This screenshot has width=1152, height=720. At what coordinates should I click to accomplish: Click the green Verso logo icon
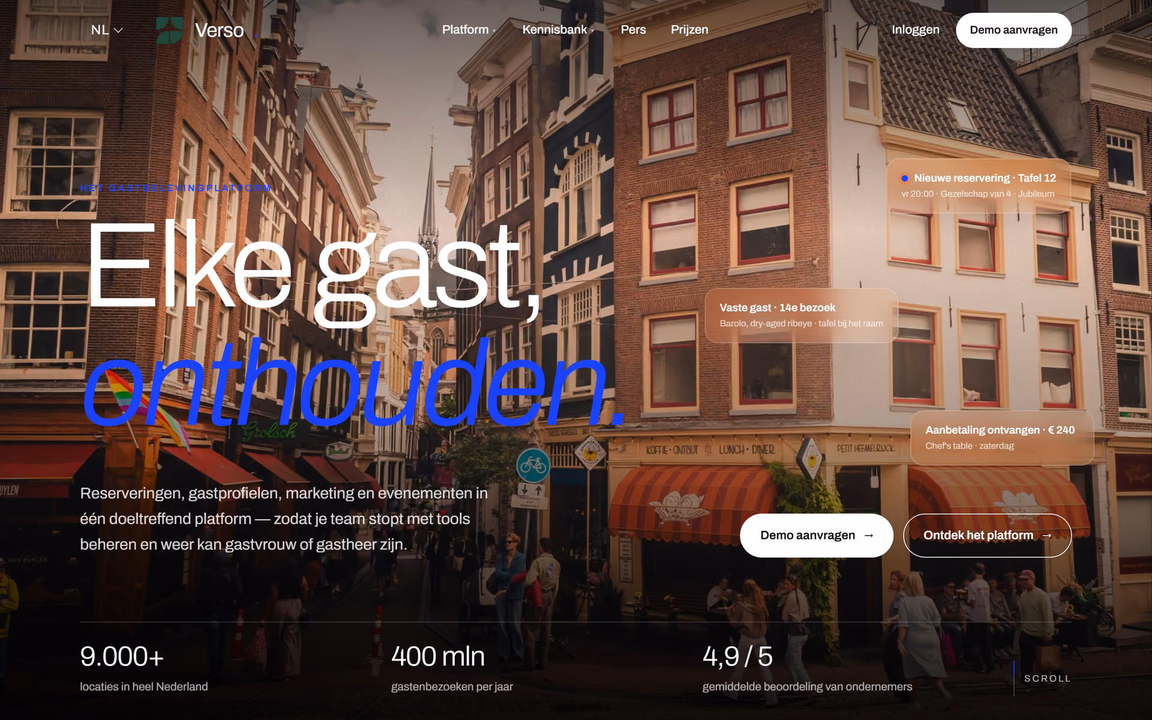[x=169, y=30]
